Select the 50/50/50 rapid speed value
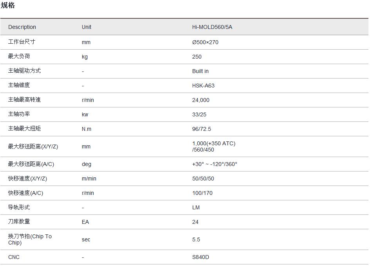The height and width of the screenshot is (266, 370). (x=203, y=179)
